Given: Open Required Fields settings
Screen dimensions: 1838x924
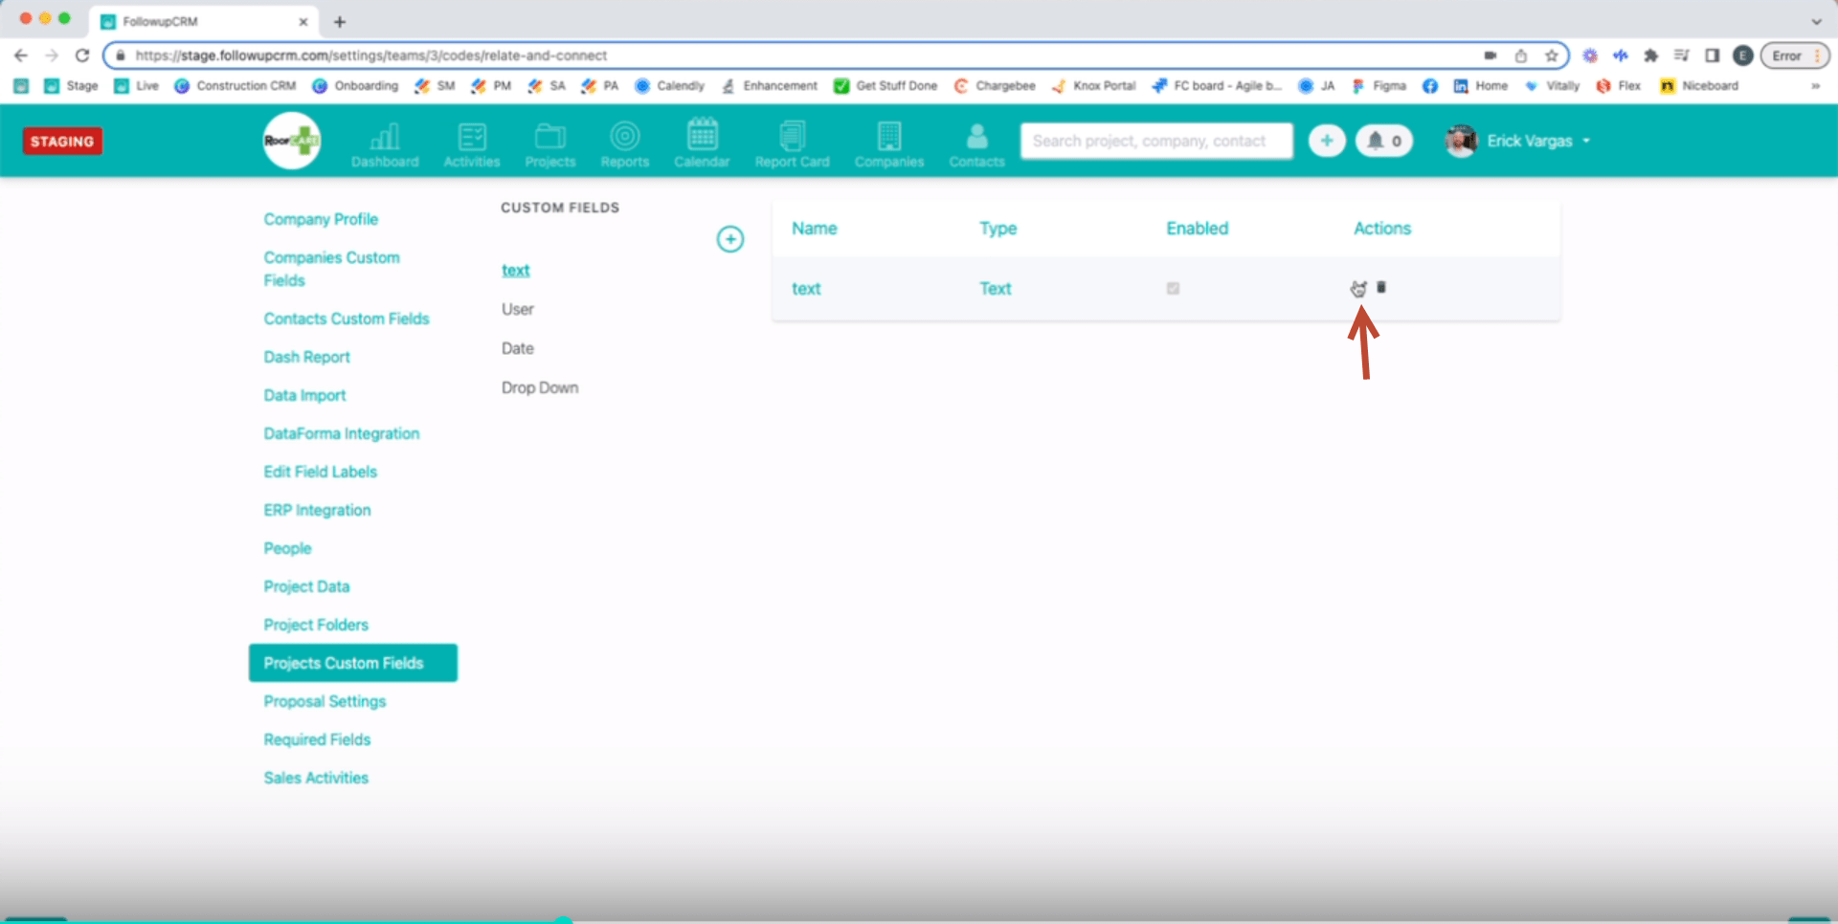Looking at the screenshot, I should tap(317, 739).
